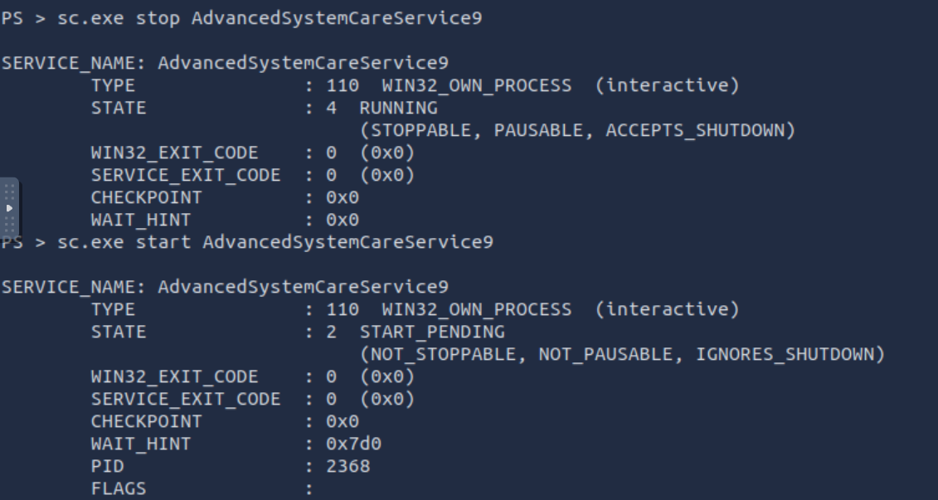Click the WAIT_HINT value 0x7d0
The height and width of the screenshot is (500, 938).
tap(353, 444)
